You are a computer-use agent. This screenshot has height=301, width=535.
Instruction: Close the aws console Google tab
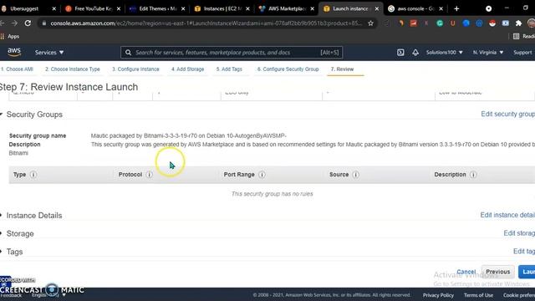(441, 9)
